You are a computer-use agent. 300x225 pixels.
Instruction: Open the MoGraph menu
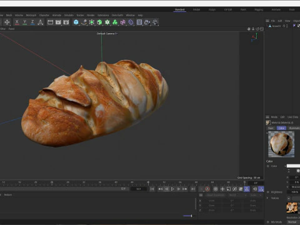tap(31, 15)
